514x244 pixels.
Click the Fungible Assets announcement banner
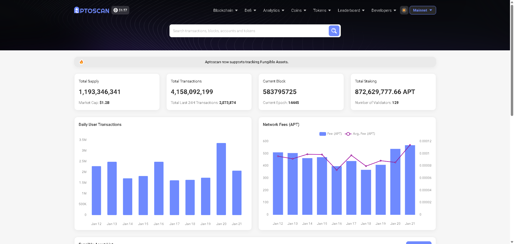247,62
